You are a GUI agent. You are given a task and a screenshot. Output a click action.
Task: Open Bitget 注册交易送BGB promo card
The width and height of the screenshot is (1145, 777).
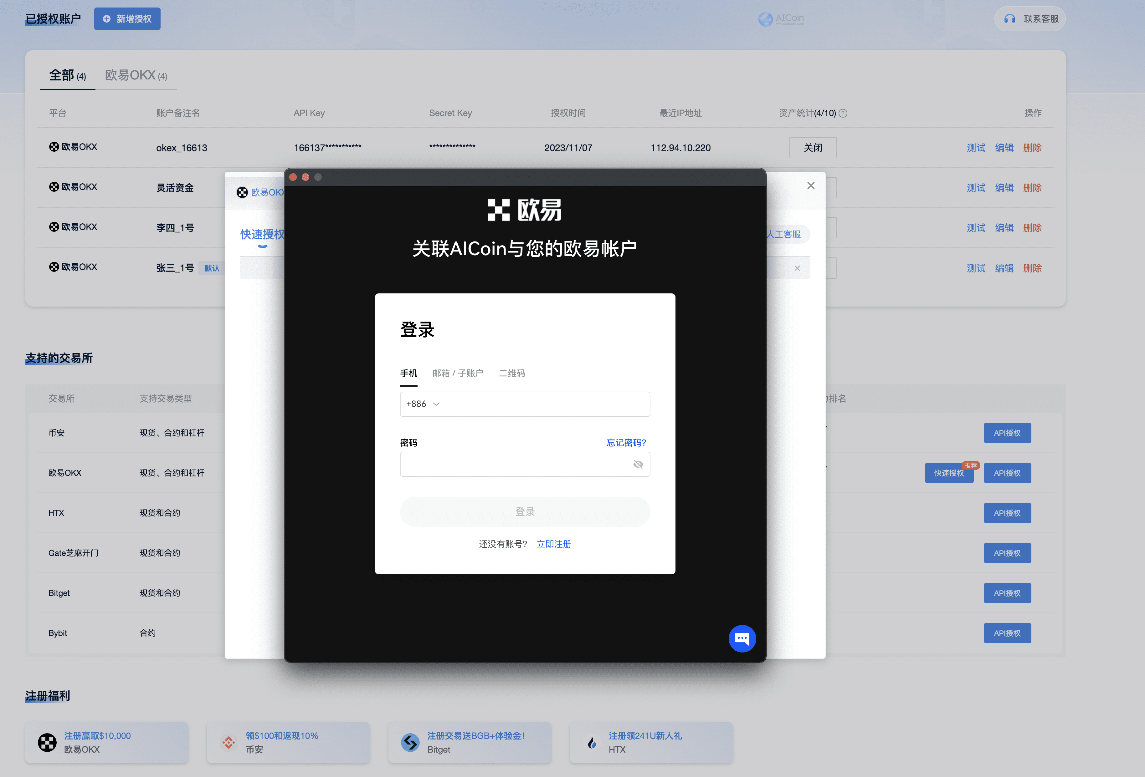pyautogui.click(x=470, y=743)
